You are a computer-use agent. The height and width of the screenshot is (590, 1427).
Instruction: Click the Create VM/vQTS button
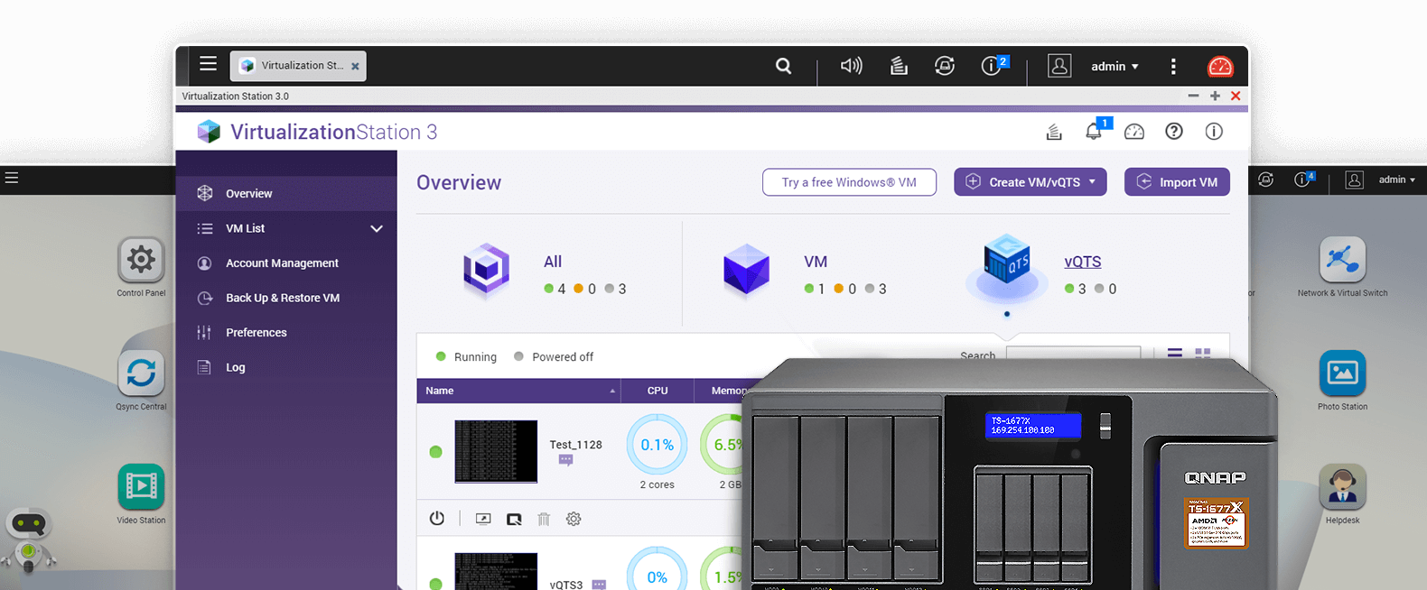coord(1030,182)
